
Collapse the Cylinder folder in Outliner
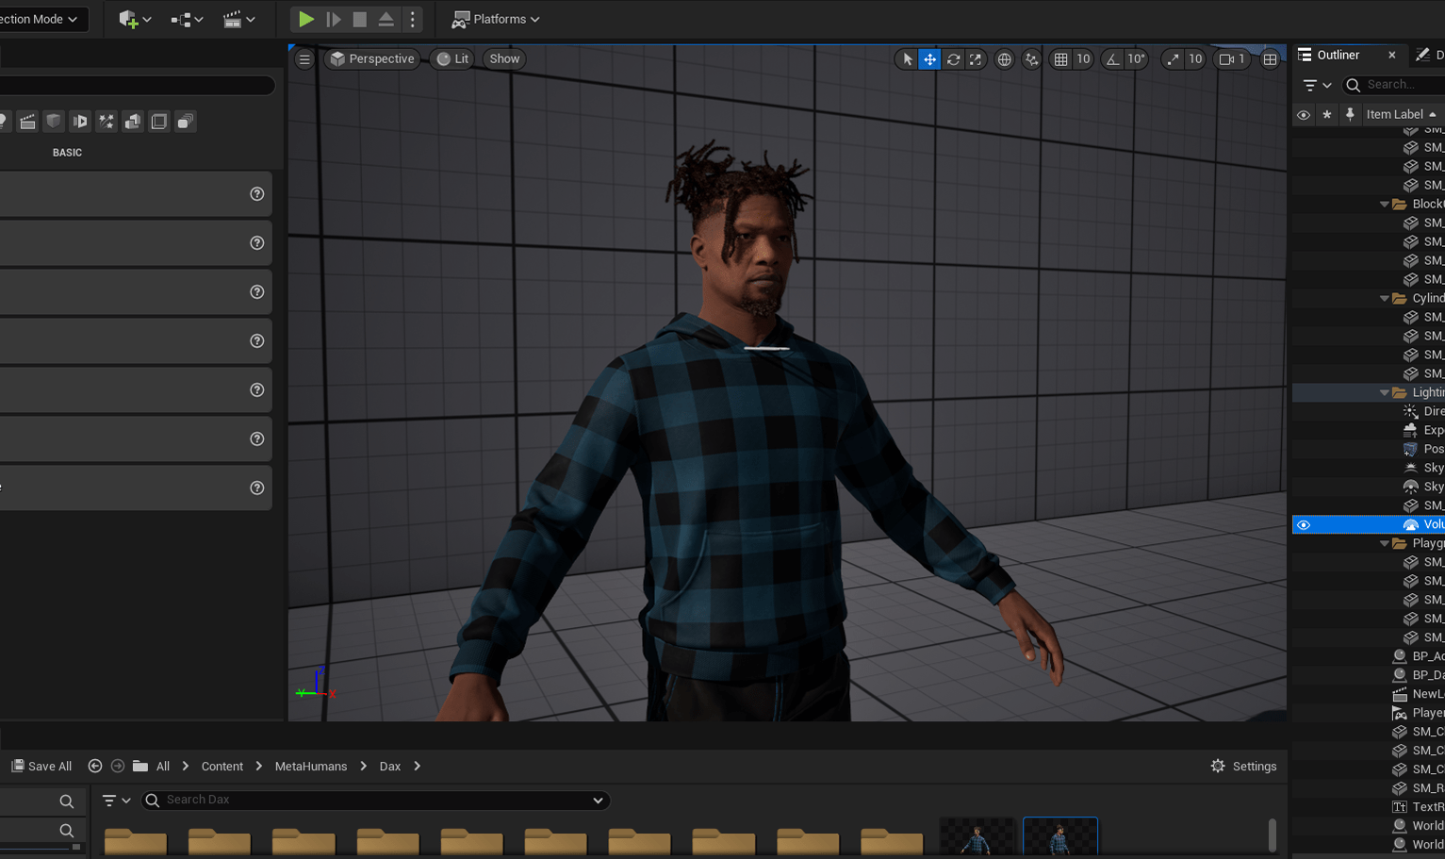pos(1385,299)
